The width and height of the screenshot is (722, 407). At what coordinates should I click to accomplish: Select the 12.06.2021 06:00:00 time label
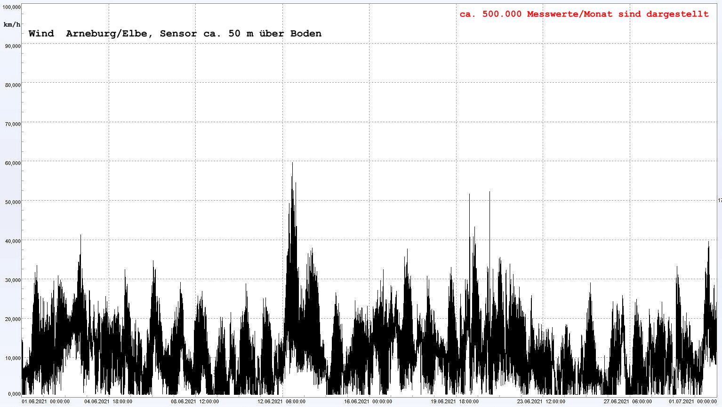pos(281,401)
